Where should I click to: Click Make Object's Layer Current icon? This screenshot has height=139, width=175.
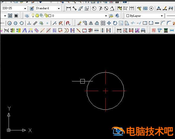[111, 16]
